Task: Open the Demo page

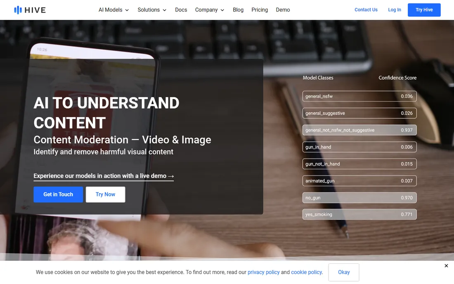Action: pos(283,10)
